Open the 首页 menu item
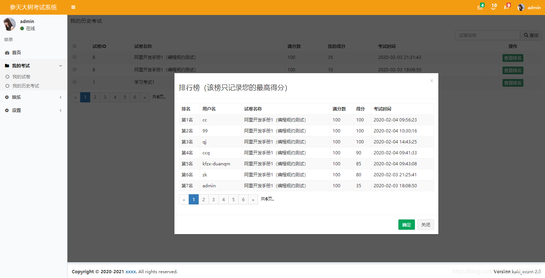545x278 pixels. click(x=34, y=53)
